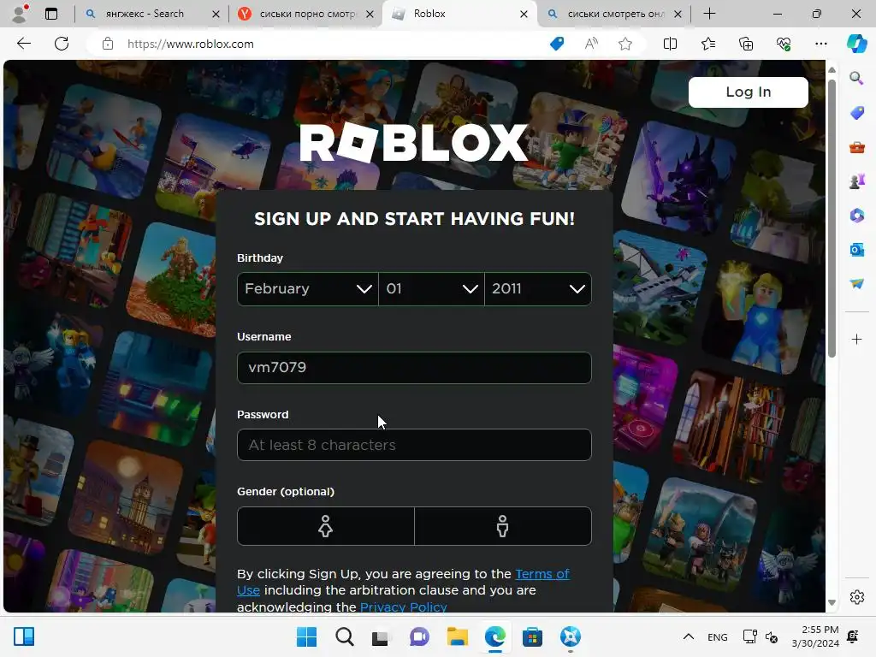
Task: Open Microsoft Store from taskbar
Action: tap(532, 636)
